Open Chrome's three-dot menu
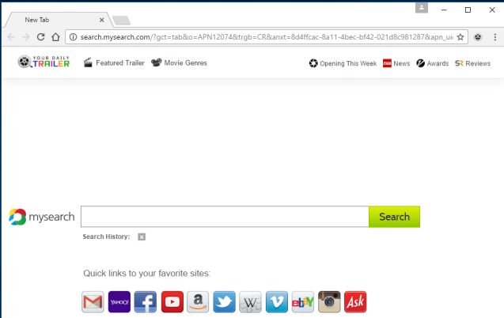The image size is (504, 318). (x=495, y=37)
